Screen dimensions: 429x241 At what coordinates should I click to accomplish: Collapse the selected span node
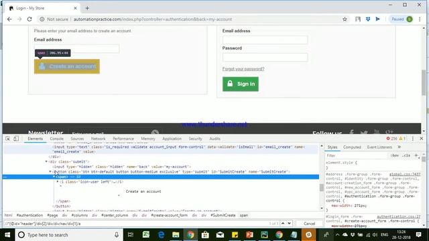(x=54, y=177)
